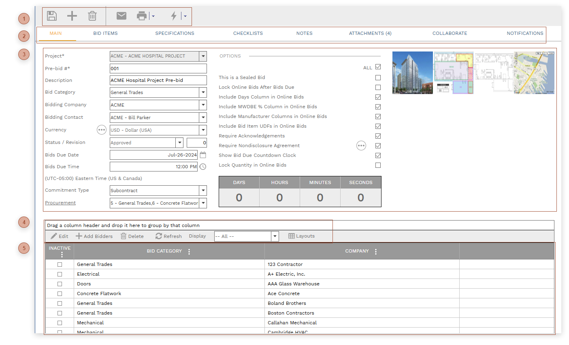Click the trash can icon in top toolbar

92,16
